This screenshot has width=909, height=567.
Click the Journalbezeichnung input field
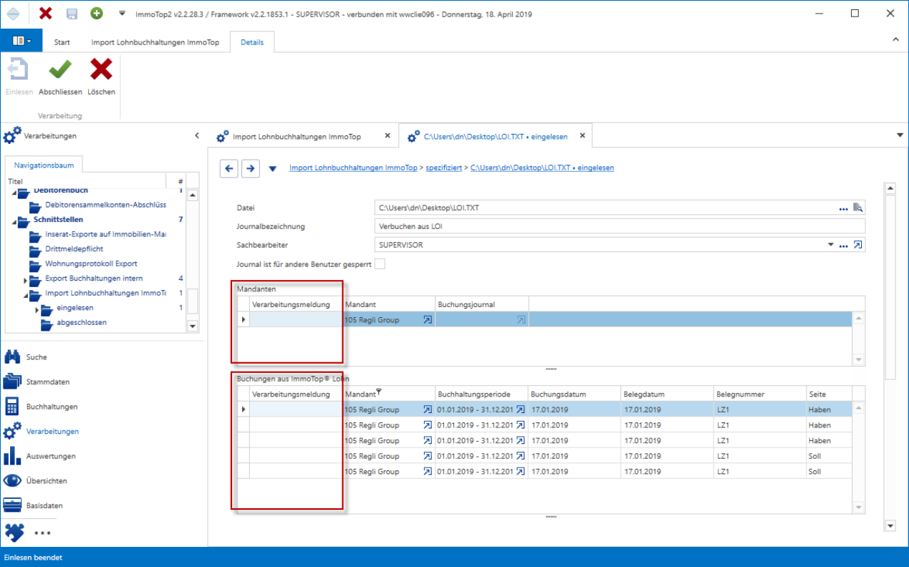pos(620,226)
